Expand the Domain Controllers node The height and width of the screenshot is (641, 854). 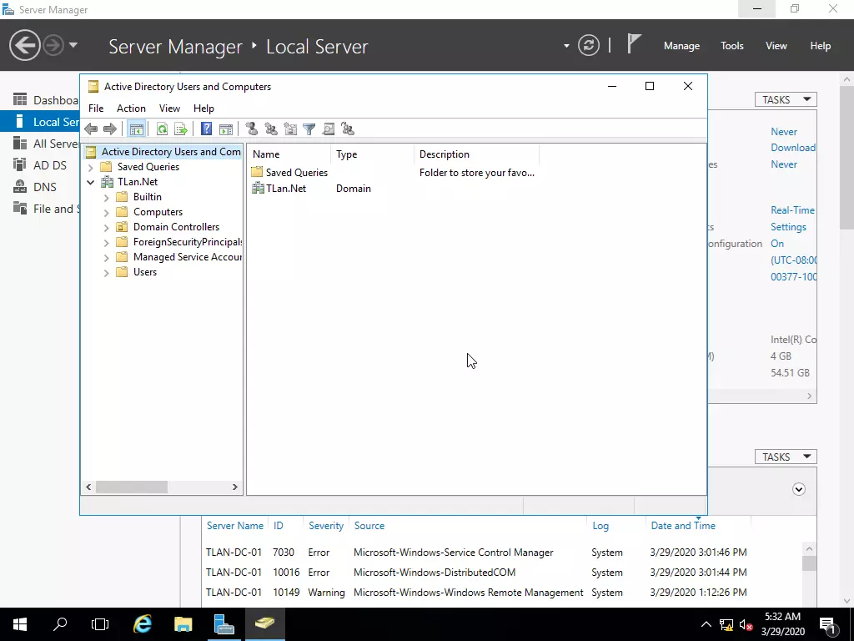coord(107,227)
